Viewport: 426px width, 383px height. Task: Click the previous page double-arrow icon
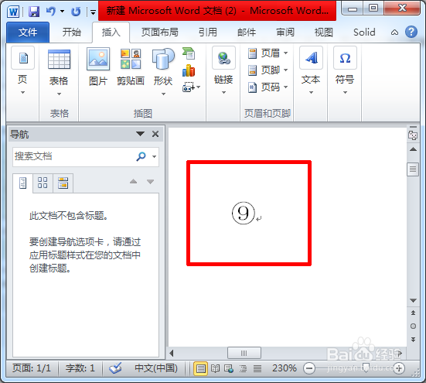(x=413, y=313)
